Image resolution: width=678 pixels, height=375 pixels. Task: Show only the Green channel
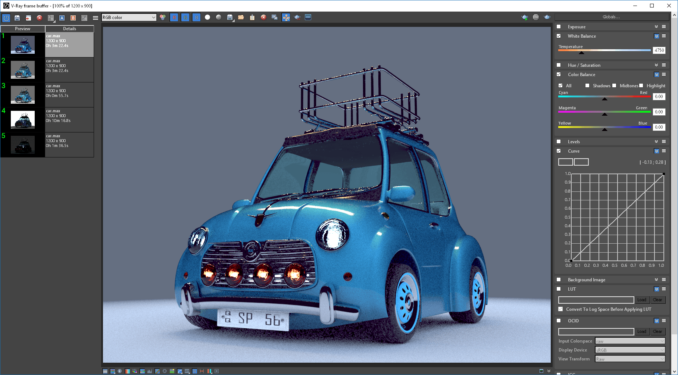(185, 17)
